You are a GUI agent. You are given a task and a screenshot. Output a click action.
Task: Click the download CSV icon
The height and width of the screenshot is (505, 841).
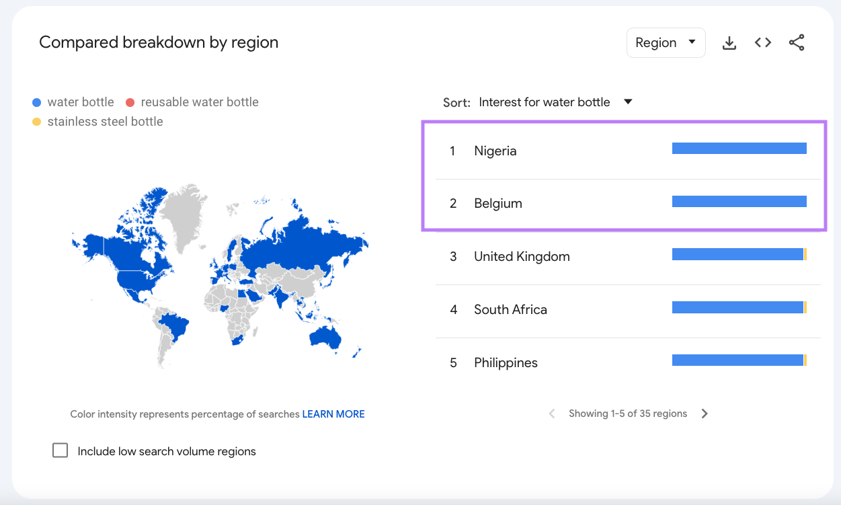(729, 42)
